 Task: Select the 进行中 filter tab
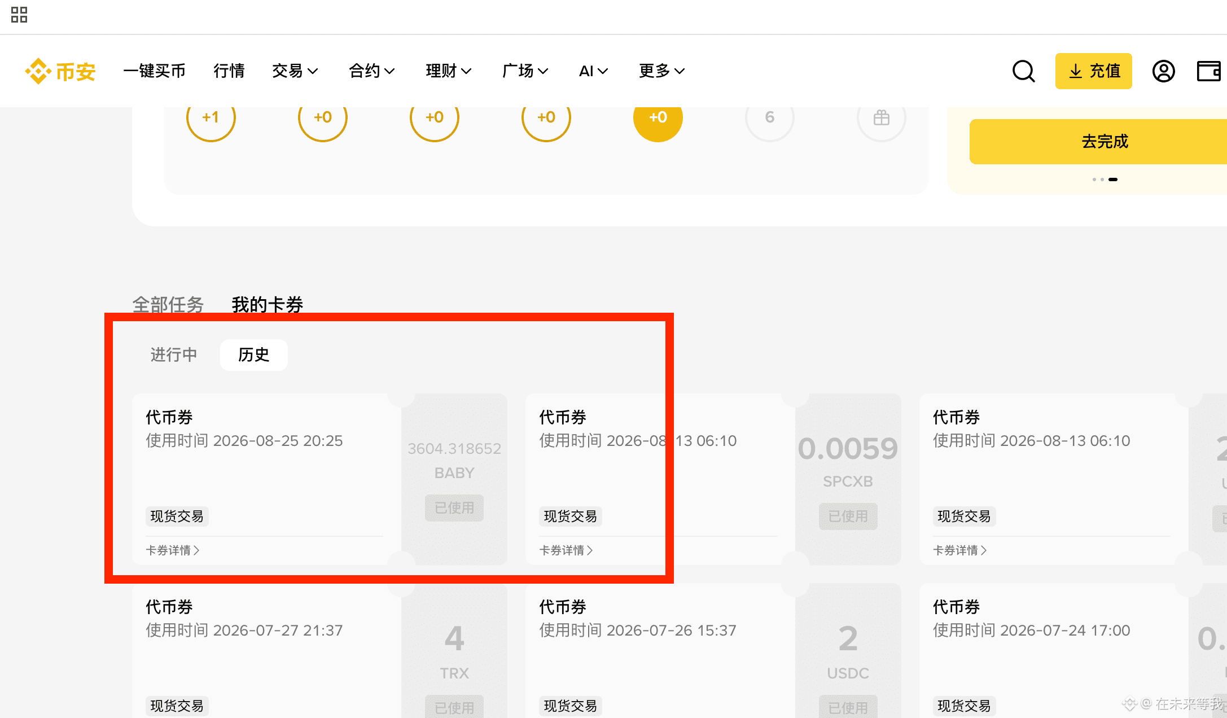click(x=174, y=354)
